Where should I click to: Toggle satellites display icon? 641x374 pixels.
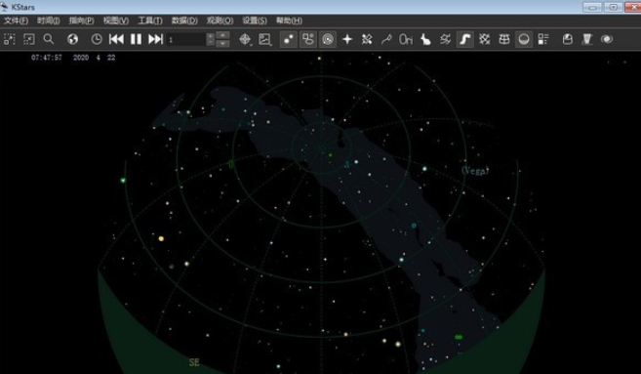[367, 39]
